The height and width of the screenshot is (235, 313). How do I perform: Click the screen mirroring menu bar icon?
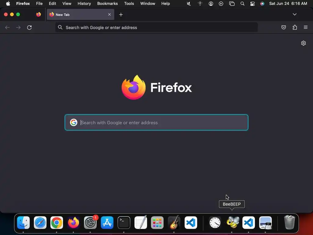coord(232,4)
